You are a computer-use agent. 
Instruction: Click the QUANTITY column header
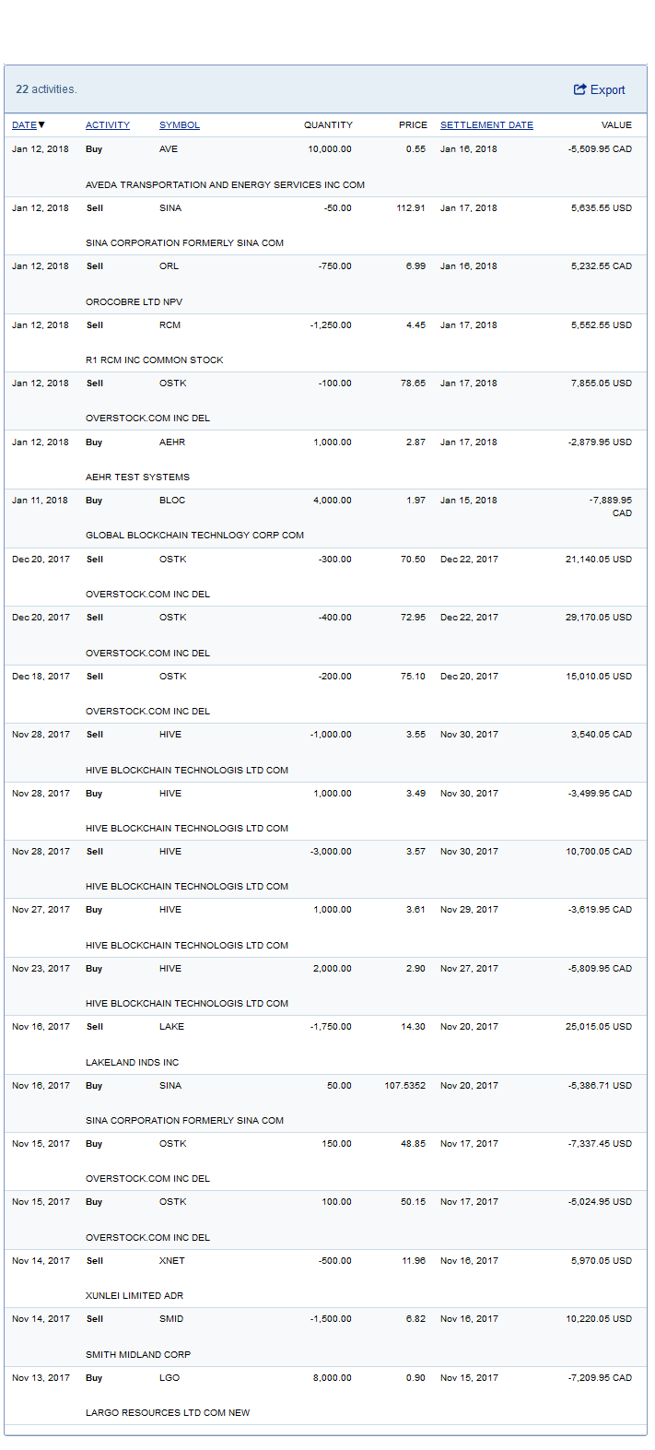(328, 125)
